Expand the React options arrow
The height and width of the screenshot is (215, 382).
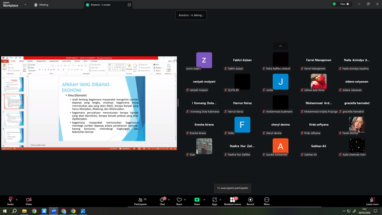(x=184, y=199)
